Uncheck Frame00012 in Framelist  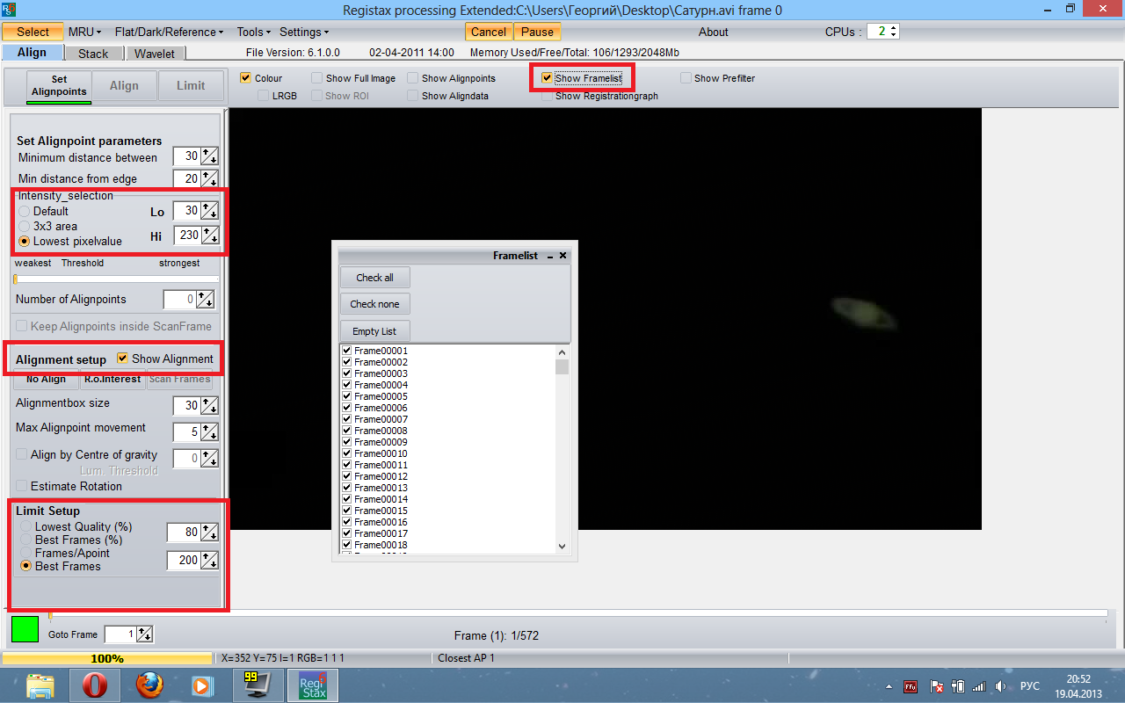point(346,476)
